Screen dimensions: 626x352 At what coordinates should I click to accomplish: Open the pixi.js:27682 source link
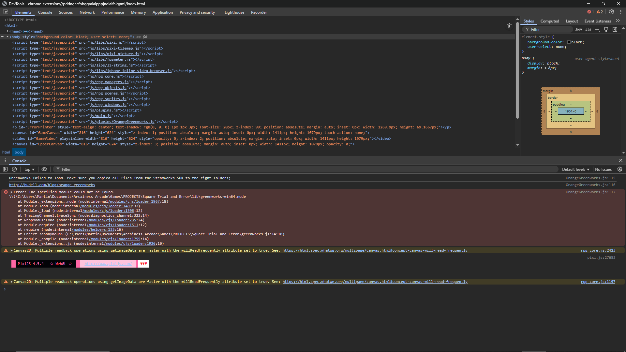(601, 258)
